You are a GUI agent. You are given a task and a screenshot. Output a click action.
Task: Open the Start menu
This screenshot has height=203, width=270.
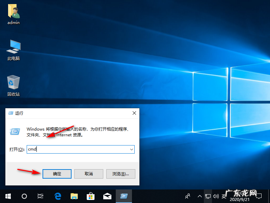(7, 196)
